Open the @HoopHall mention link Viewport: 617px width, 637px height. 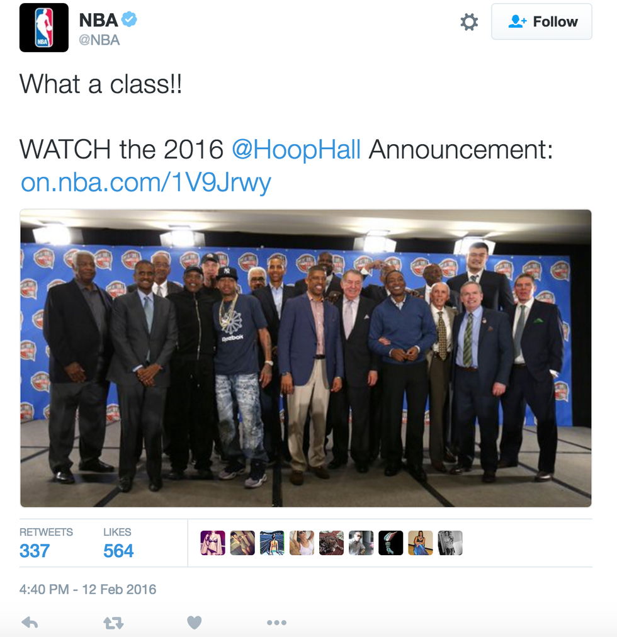[x=297, y=149]
